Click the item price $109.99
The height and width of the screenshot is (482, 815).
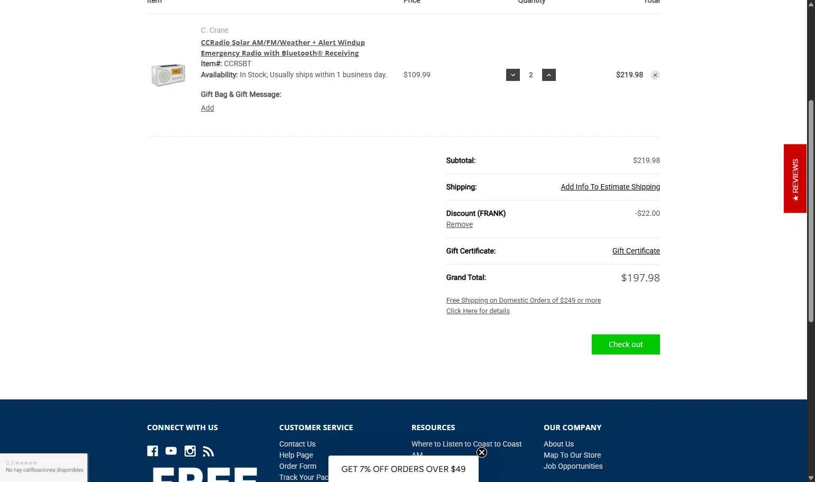coord(417,75)
